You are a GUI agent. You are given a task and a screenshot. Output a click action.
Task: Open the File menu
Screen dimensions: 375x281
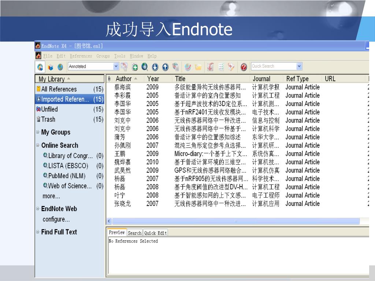coord(48,56)
